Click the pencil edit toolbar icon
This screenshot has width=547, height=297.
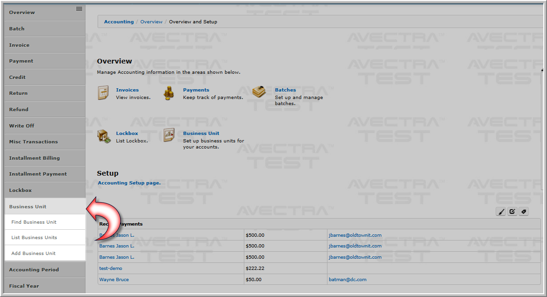[x=512, y=212]
